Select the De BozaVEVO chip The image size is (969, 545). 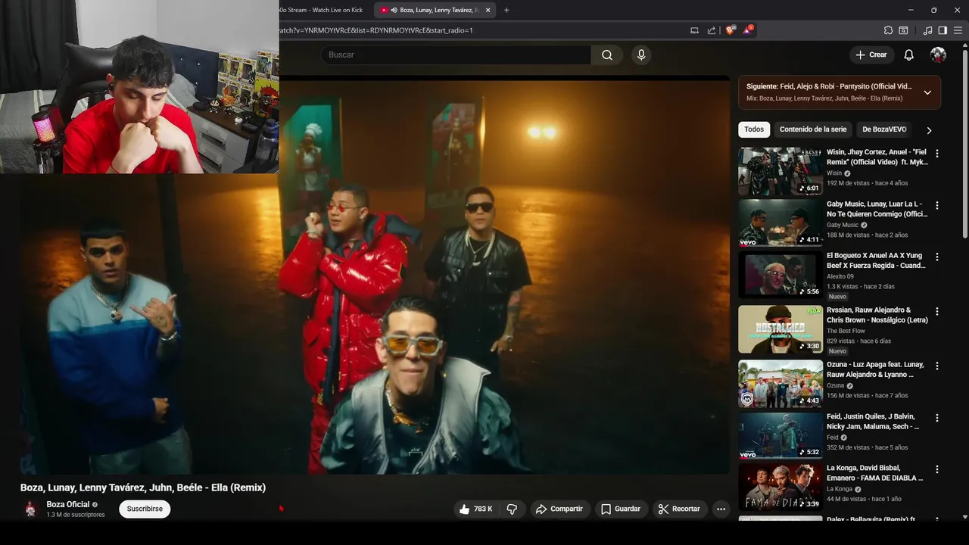pyautogui.click(x=884, y=129)
